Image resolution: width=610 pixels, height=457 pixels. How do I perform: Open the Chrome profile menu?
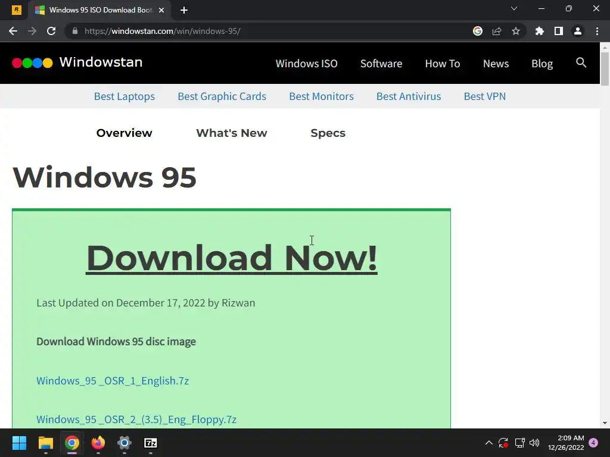[x=578, y=31]
